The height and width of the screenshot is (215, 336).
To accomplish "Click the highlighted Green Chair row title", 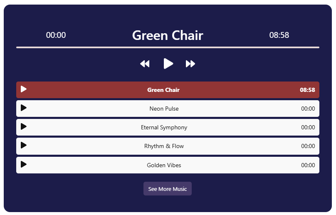I will click(163, 90).
